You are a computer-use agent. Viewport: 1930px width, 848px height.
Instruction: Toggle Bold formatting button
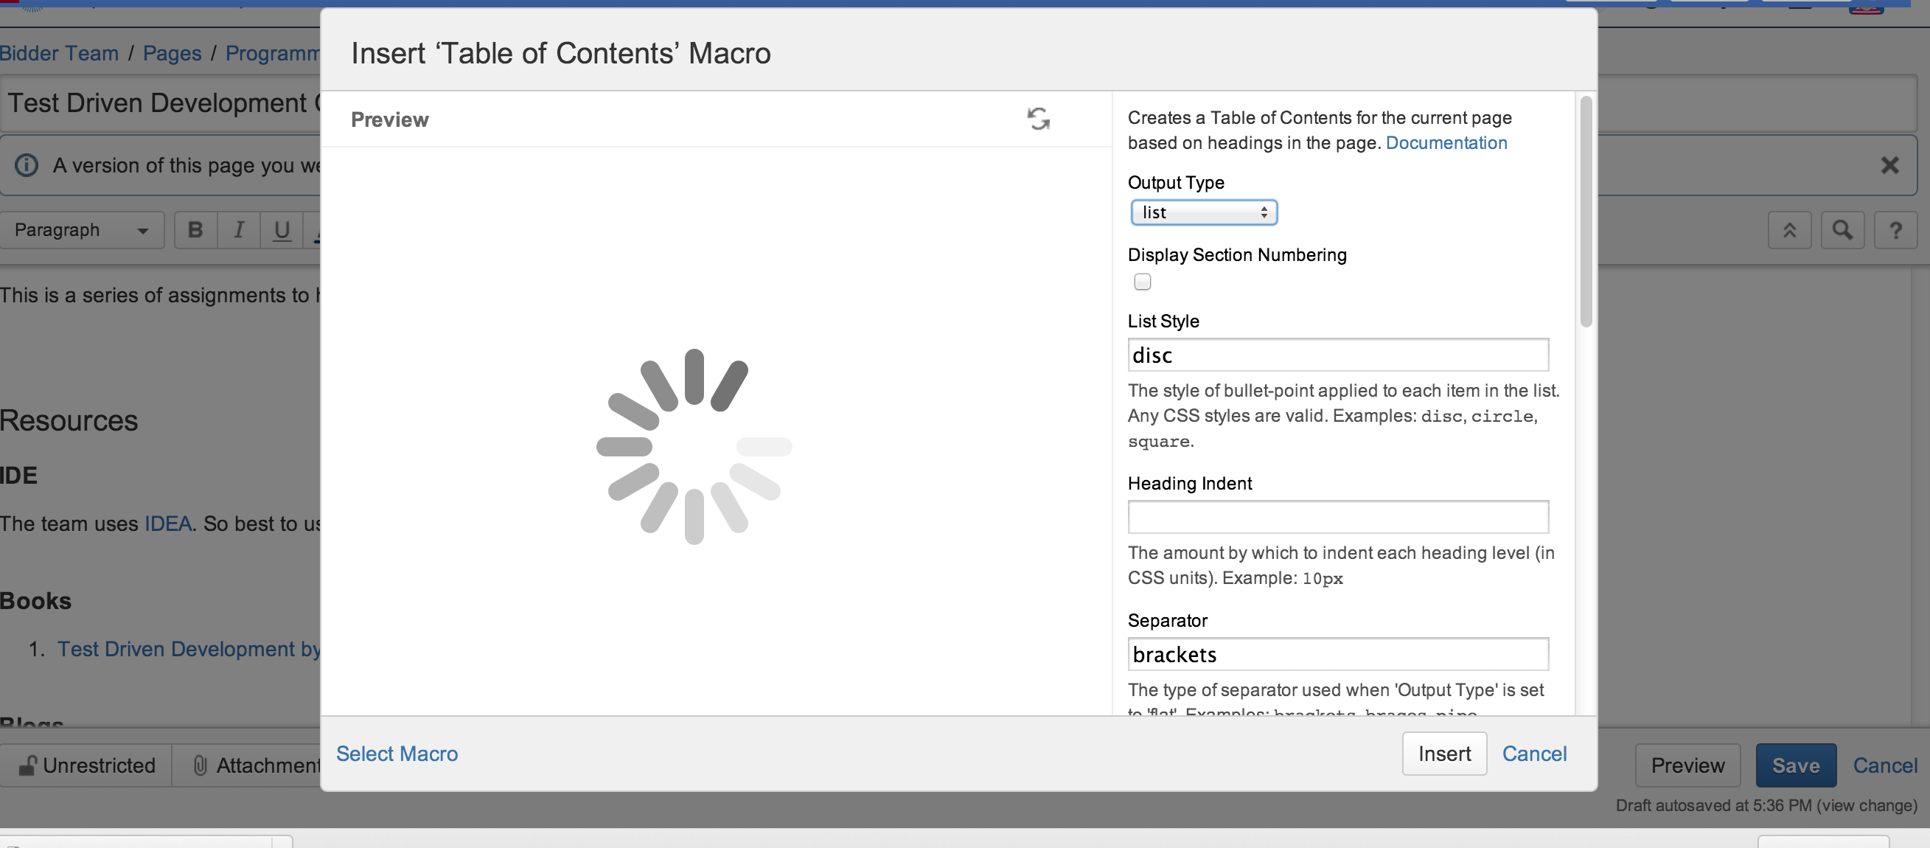coord(195,230)
